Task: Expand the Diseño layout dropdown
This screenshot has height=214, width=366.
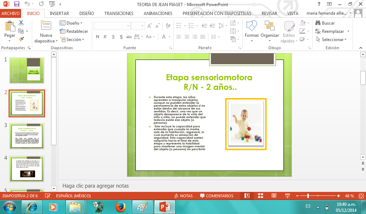Action: click(x=72, y=23)
